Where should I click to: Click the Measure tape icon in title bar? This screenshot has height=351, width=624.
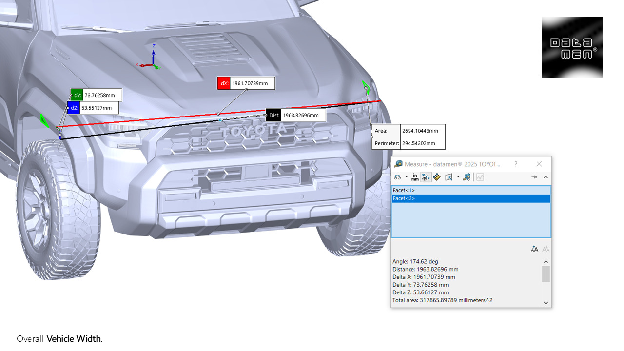[399, 164]
